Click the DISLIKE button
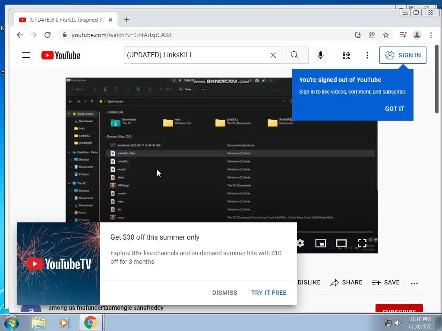Image resolution: width=442 pixels, height=331 pixels. point(309,282)
